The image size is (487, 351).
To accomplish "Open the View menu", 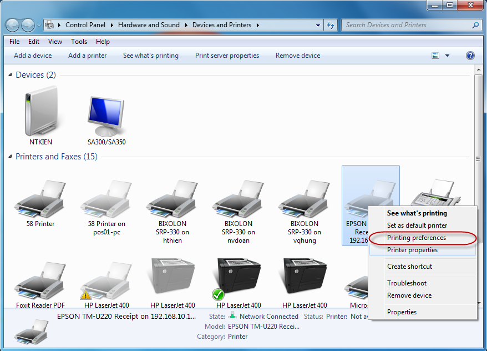I will (x=55, y=42).
